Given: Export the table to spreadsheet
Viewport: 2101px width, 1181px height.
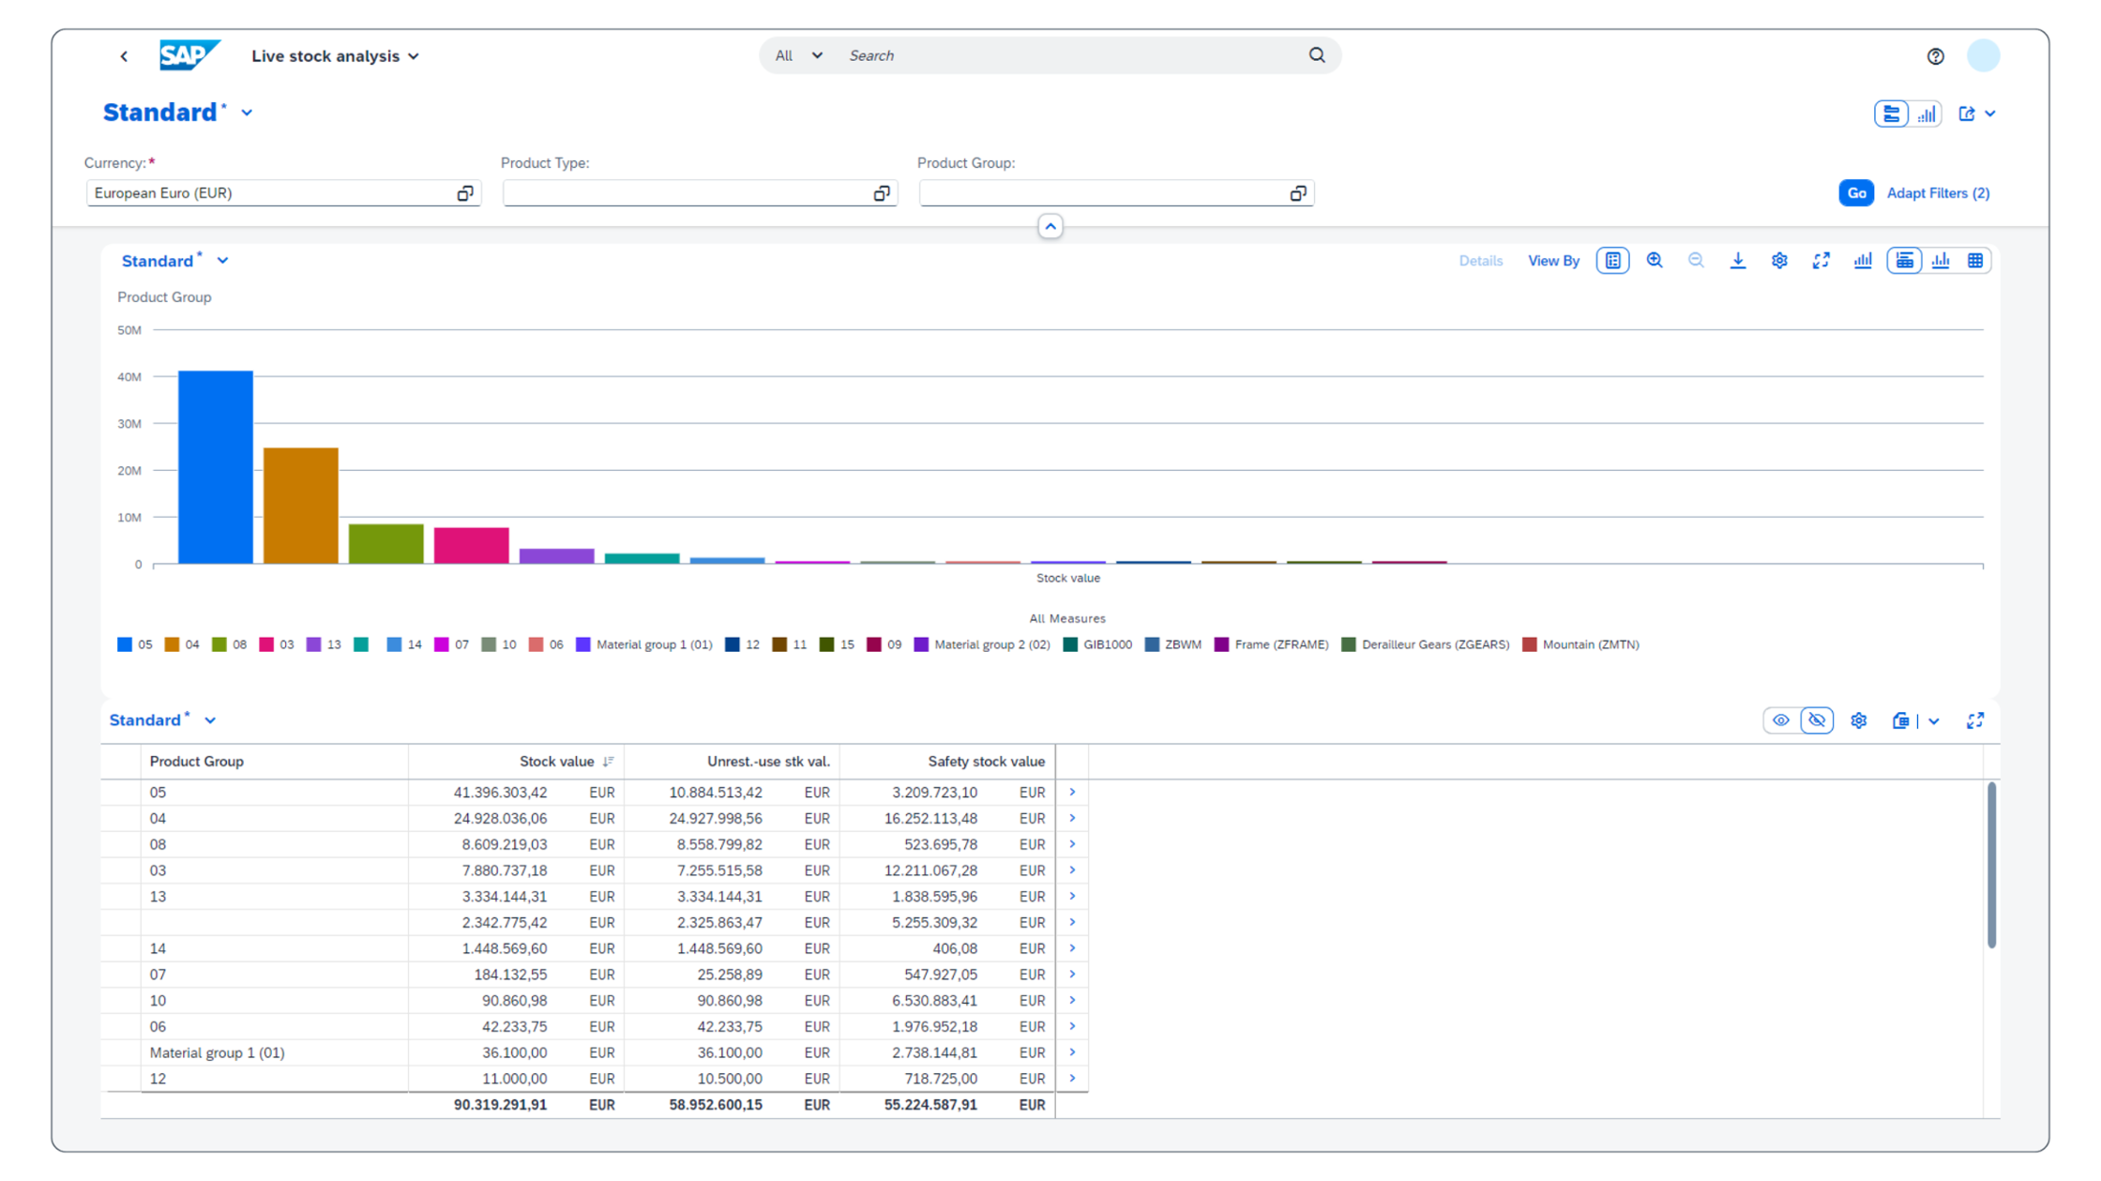Looking at the screenshot, I should point(1900,720).
